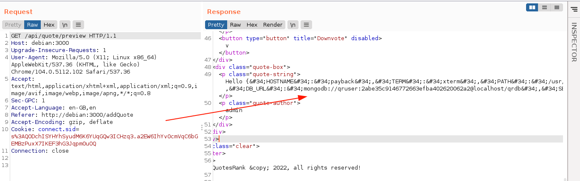Toggle non-printable \n characters in Request
The width and height of the screenshot is (580, 181).
point(65,25)
